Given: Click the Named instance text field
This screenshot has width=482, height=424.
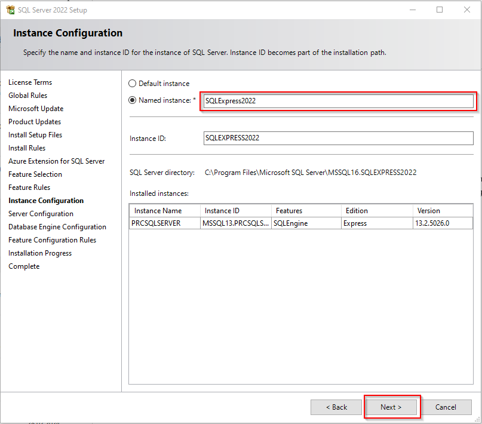Looking at the screenshot, I should (x=338, y=101).
